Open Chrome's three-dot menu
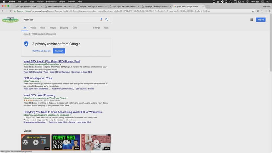The image size is (272, 153). [x=268, y=11]
